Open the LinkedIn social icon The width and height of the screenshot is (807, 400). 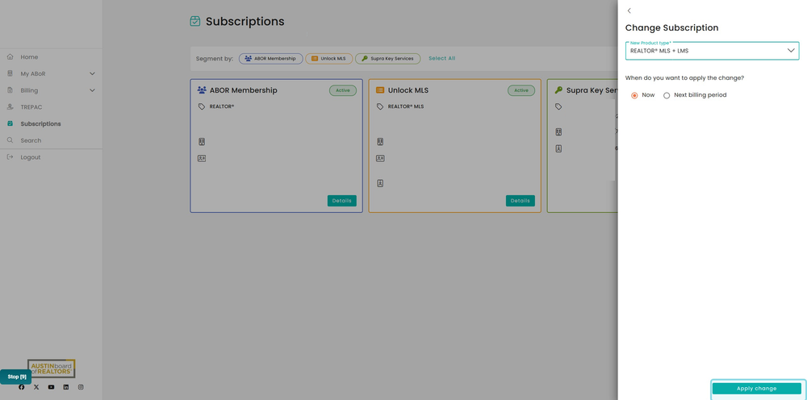tap(66, 387)
